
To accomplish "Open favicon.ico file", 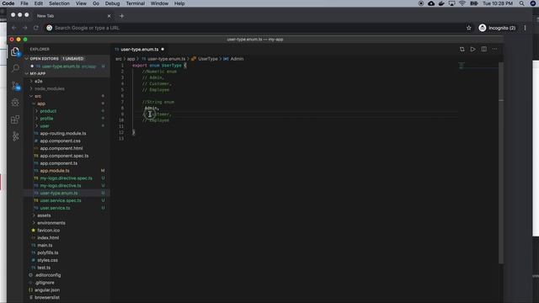I will pyautogui.click(x=49, y=230).
